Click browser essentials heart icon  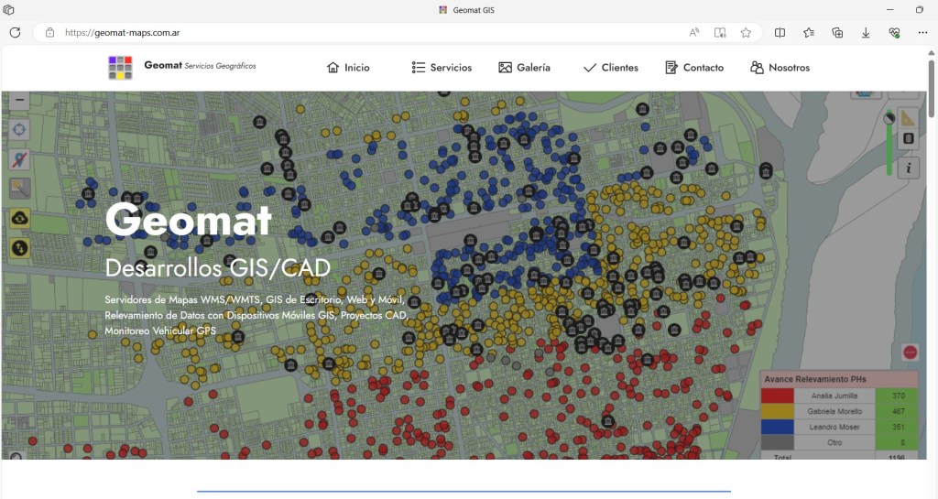(894, 33)
